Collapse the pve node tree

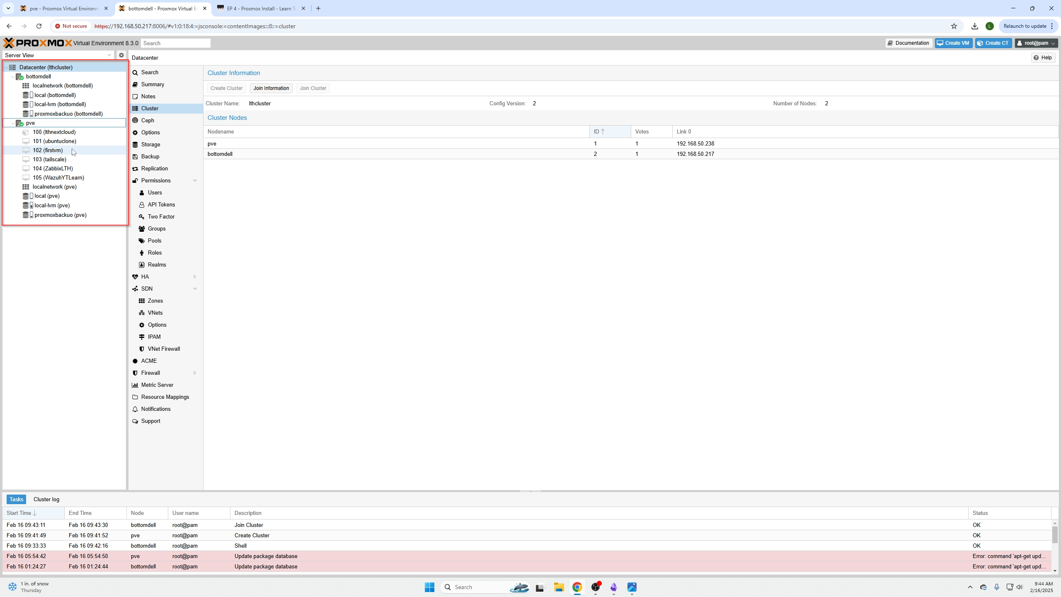pyautogui.click(x=13, y=123)
